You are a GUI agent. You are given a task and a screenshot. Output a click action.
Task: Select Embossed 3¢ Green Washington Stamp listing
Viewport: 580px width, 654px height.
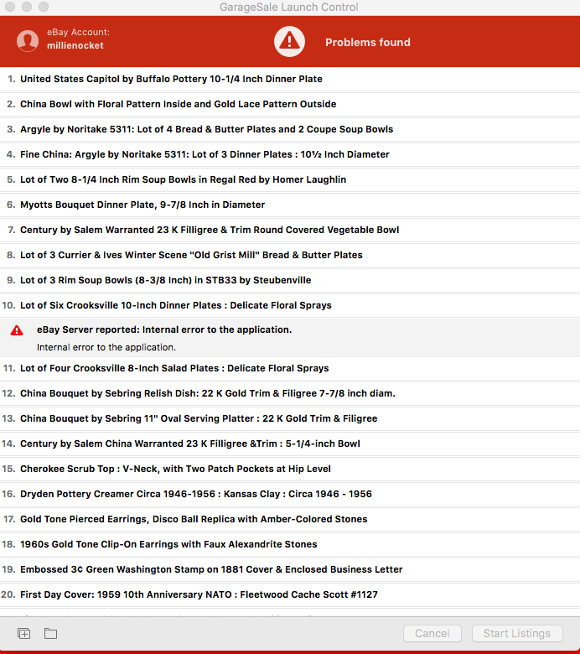[x=290, y=569]
